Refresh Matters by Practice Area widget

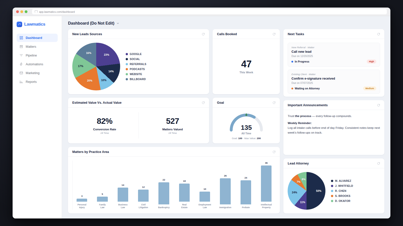(274, 152)
